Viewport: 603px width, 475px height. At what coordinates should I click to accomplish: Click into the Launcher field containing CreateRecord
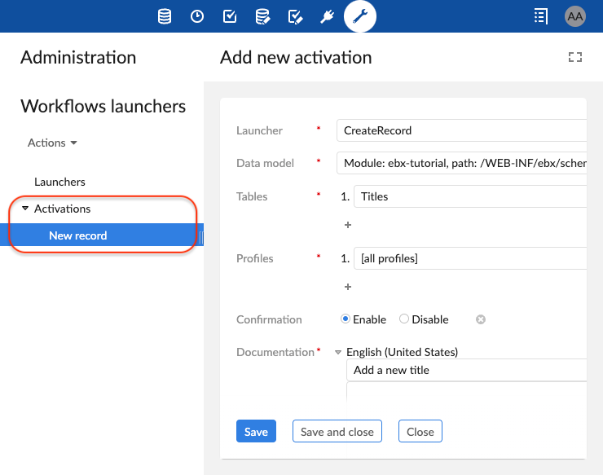460,130
